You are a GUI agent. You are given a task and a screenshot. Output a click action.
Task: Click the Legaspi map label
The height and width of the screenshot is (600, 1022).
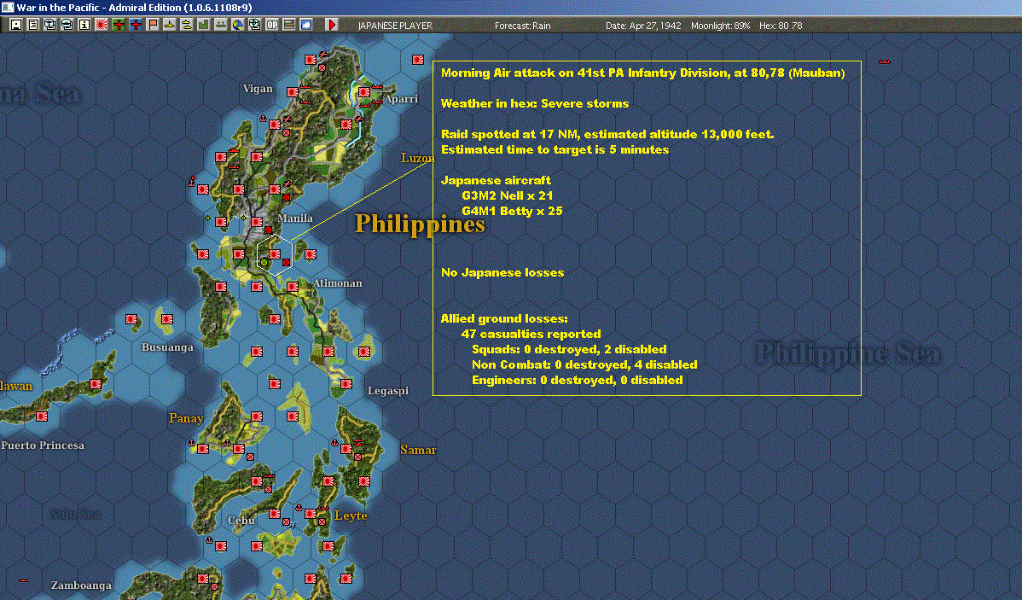tap(388, 391)
